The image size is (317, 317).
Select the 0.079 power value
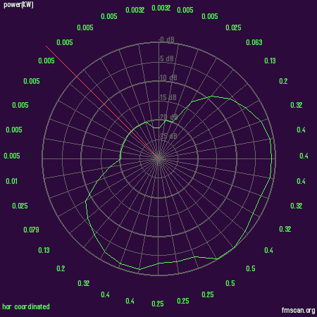[31, 230]
